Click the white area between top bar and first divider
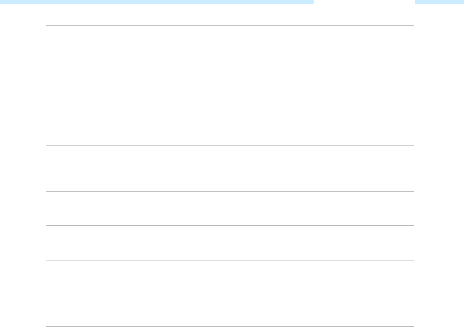Screen dimensions: 464x327 [x=230, y=14]
